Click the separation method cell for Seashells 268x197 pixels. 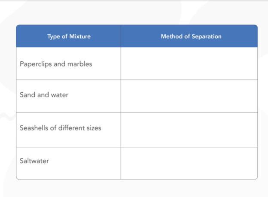click(189, 130)
